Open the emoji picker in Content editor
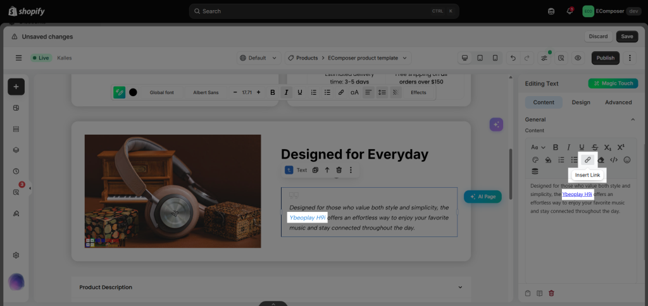Viewport: 648px width, 306px height. (627, 160)
